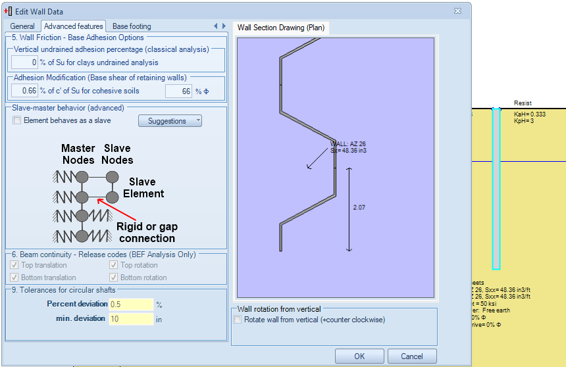The width and height of the screenshot is (566, 367).
Task: Click the master-slave nodes diagram
Action: (x=116, y=193)
